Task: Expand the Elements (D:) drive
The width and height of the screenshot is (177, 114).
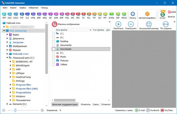Action: click(x=7, y=104)
